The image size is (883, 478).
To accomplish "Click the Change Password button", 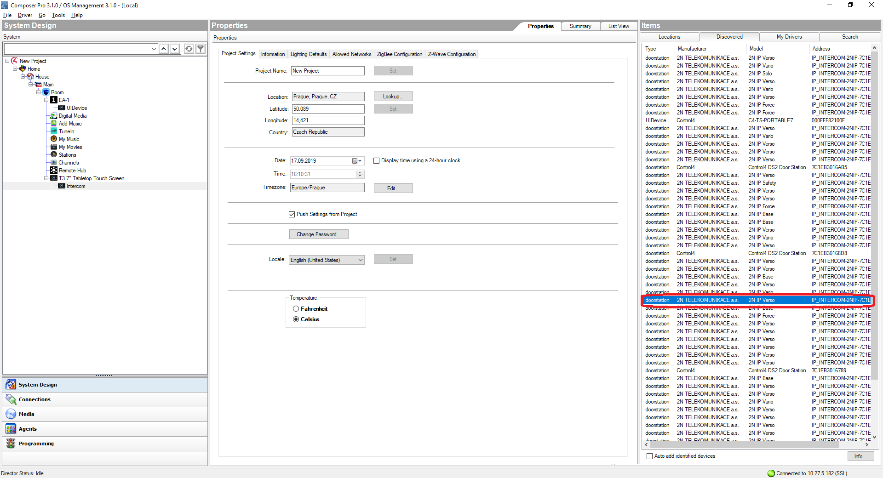I will click(x=318, y=234).
